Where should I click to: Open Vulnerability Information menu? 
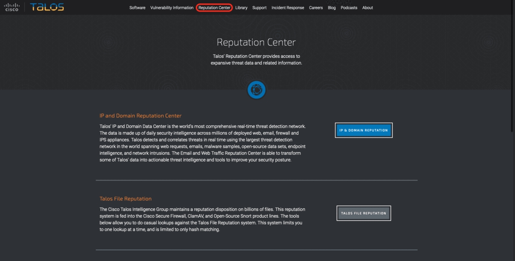[172, 8]
